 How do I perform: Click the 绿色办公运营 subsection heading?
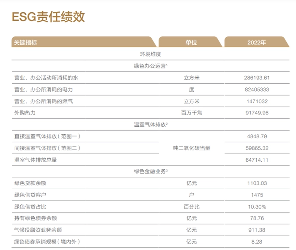(151, 66)
